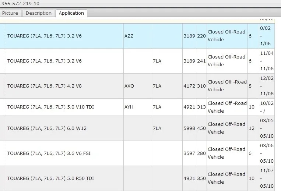Image resolution: width=281 pixels, height=191 pixels.
Task: Click power value 350
Action: (201, 178)
